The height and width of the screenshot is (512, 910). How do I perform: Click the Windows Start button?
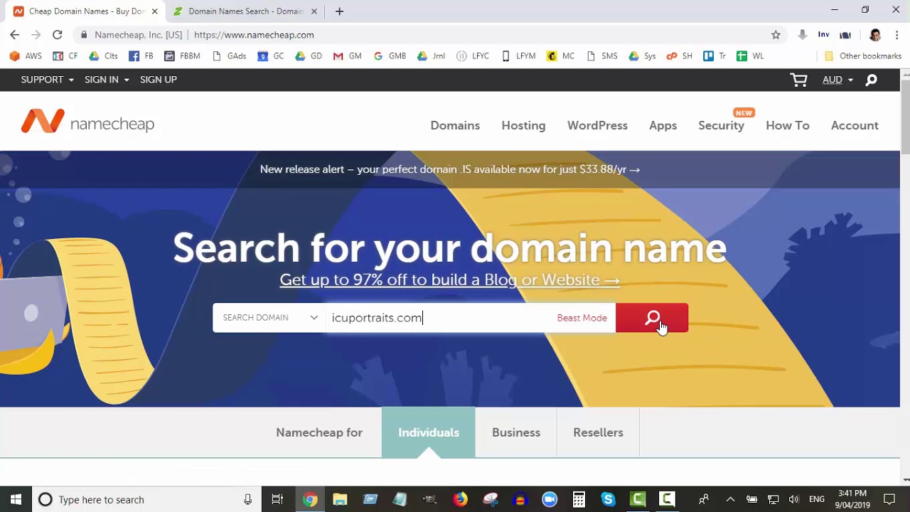click(16, 499)
